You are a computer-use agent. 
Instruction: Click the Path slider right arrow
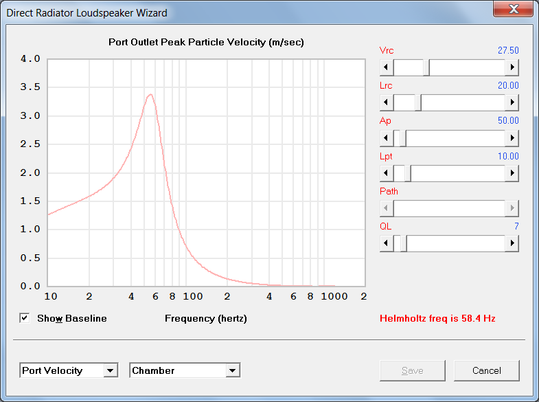512,208
